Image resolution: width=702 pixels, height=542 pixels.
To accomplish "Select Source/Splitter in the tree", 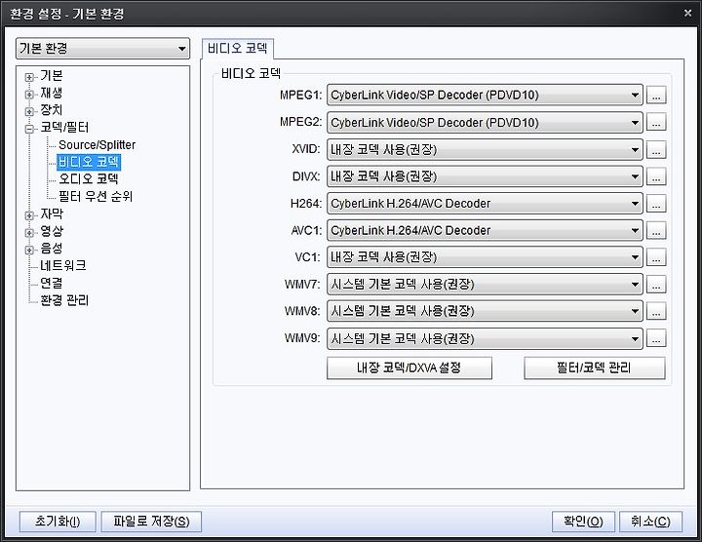I will pyautogui.click(x=97, y=145).
